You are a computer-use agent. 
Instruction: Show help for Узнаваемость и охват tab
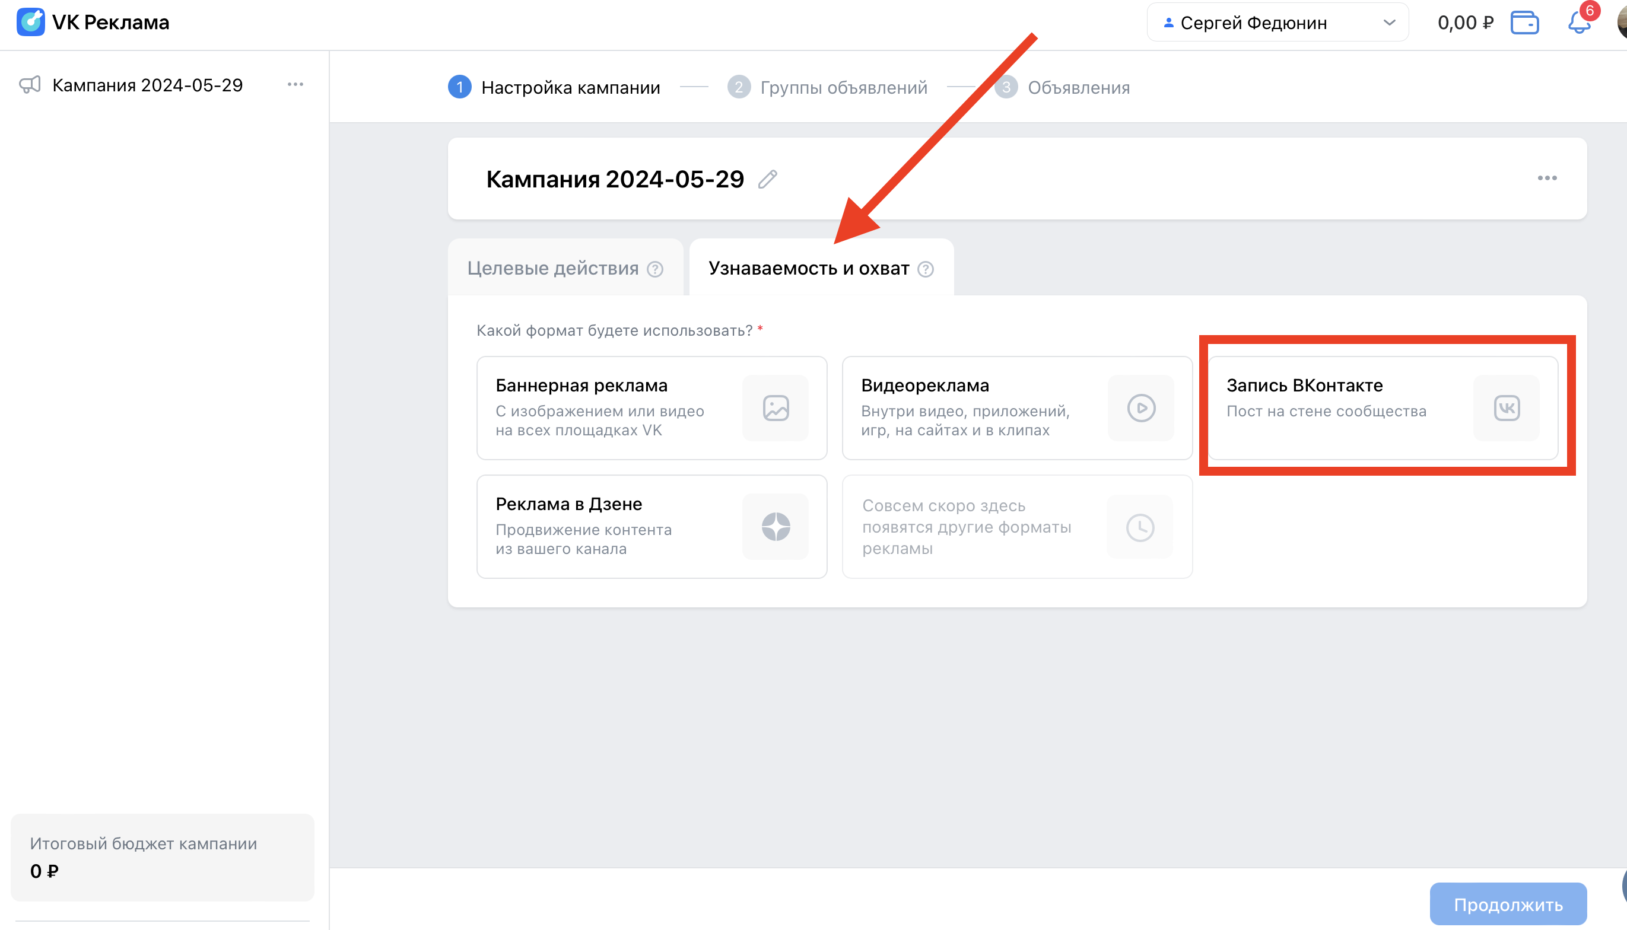(x=926, y=269)
